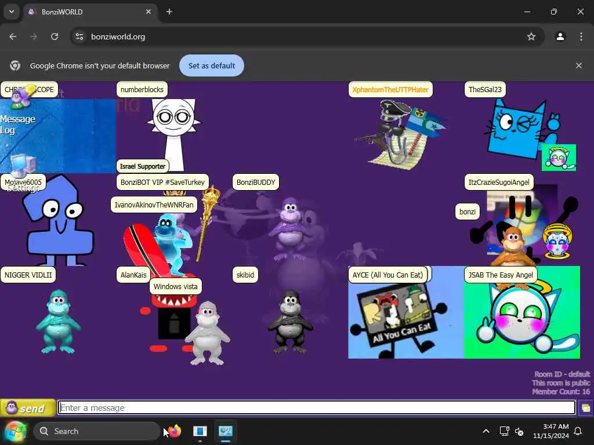Screen dimensions: 594x445
Task: Click the black skibid gorilla
Action: [290, 322]
